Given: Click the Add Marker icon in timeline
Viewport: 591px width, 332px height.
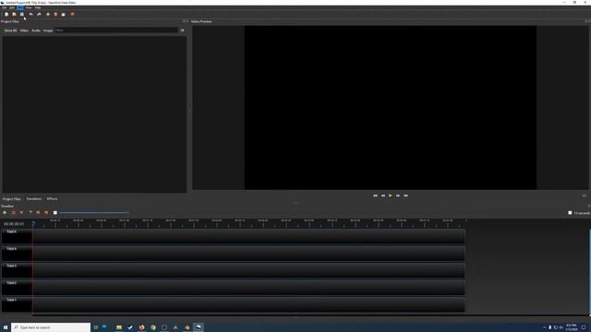Looking at the screenshot, I should (30, 213).
